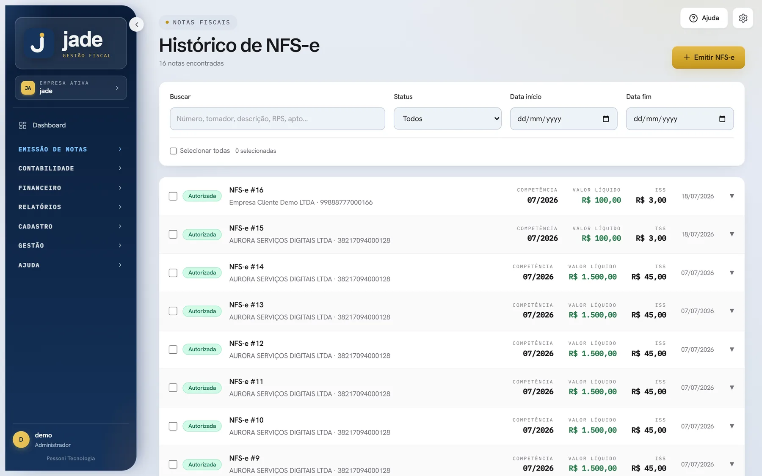This screenshot has width=762, height=476.
Task: Open the Data início calendar picker icon
Action: [x=606, y=119]
